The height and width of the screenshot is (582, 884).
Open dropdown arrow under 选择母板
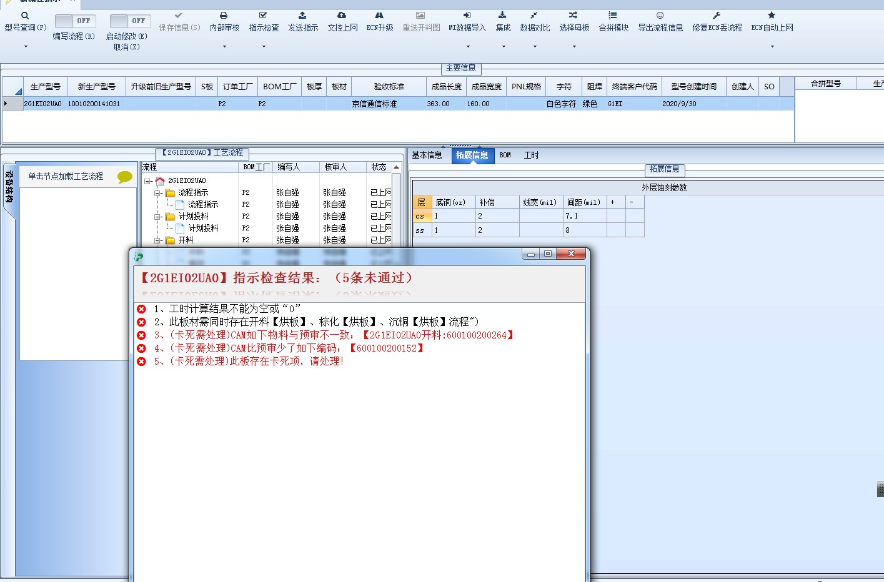[x=574, y=47]
